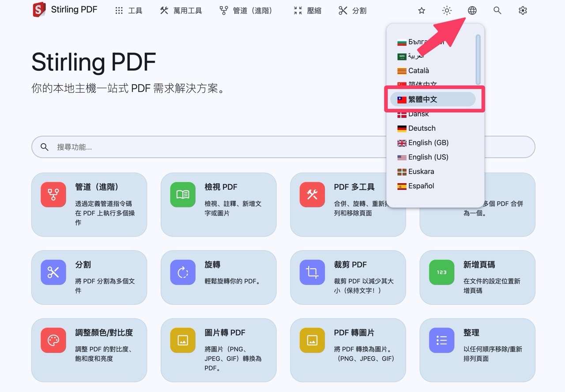Image resolution: width=565 pixels, height=392 pixels.
Task: Open the 圖片轉 PDF card title
Action: tap(225, 333)
